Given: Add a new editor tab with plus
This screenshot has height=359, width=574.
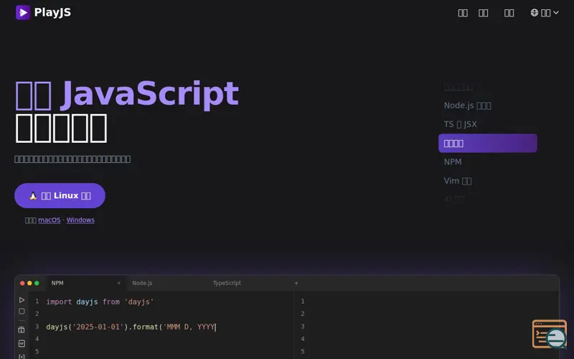Looking at the screenshot, I should click(x=296, y=283).
